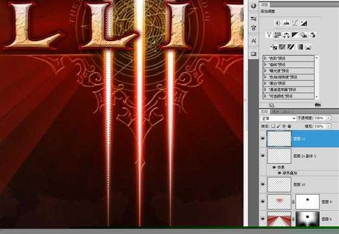
Task: Click the mask link icon on 图层 8
Action: coord(293,219)
